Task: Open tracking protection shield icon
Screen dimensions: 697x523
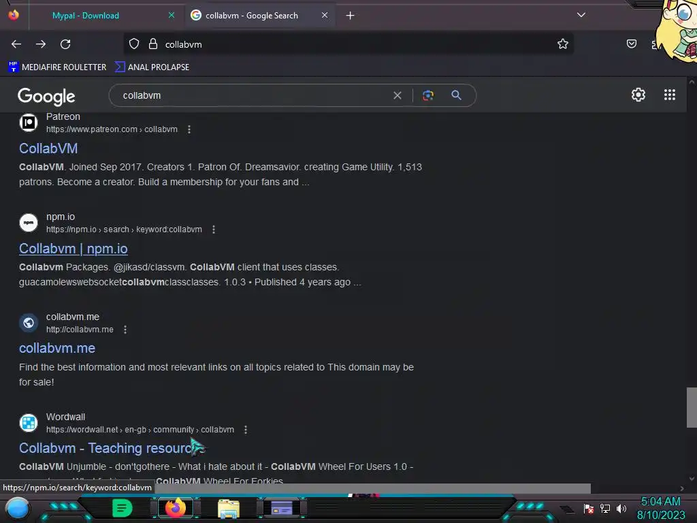Action: pos(134,44)
